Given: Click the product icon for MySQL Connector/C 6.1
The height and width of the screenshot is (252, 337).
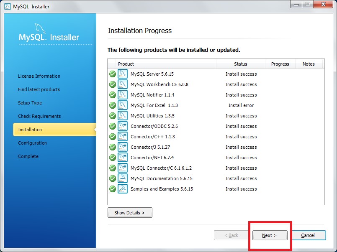Looking at the screenshot, I should [x=123, y=168].
